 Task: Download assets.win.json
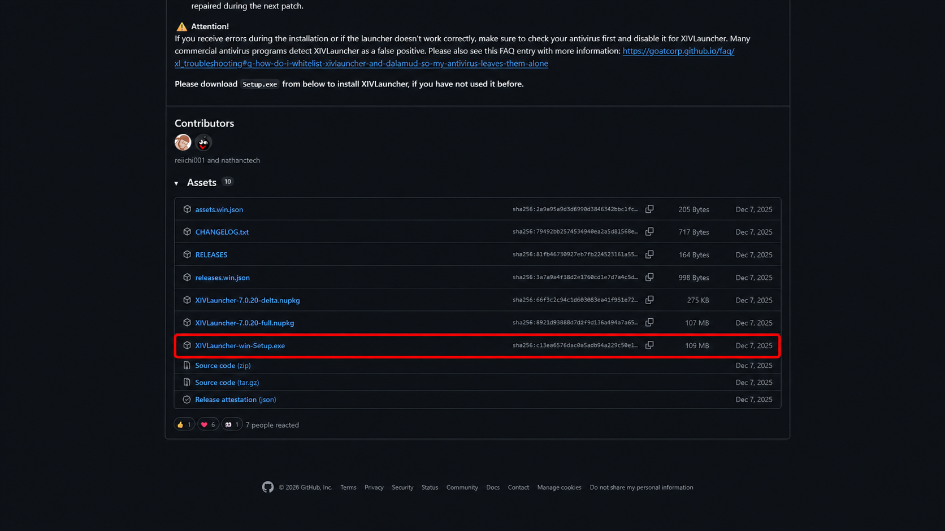219,209
